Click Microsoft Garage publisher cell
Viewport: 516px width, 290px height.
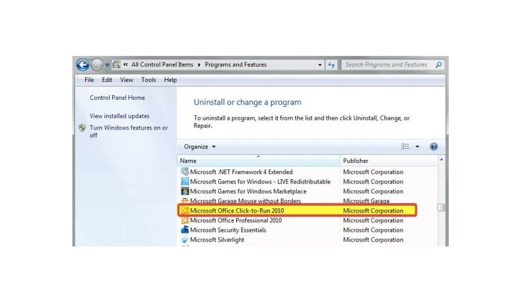pos(366,201)
